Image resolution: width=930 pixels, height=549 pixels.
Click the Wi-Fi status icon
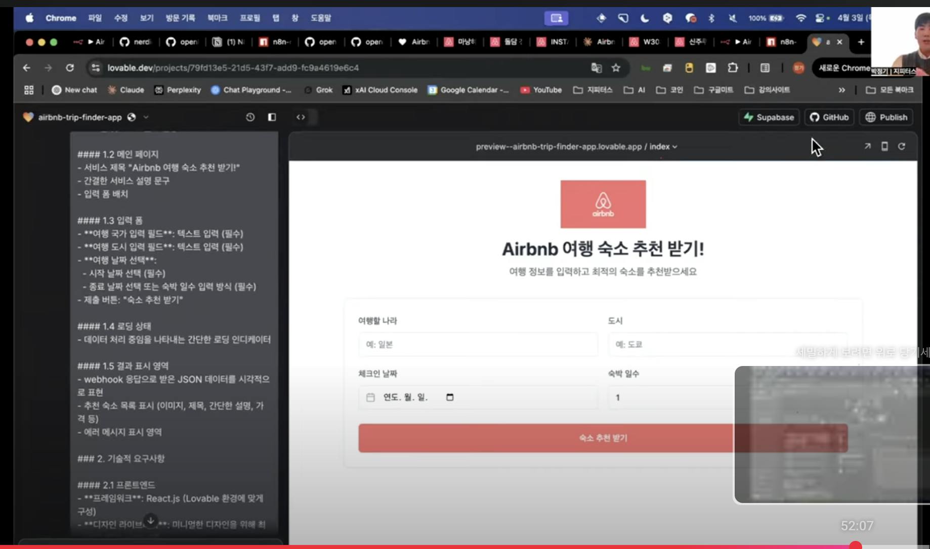tap(800, 18)
